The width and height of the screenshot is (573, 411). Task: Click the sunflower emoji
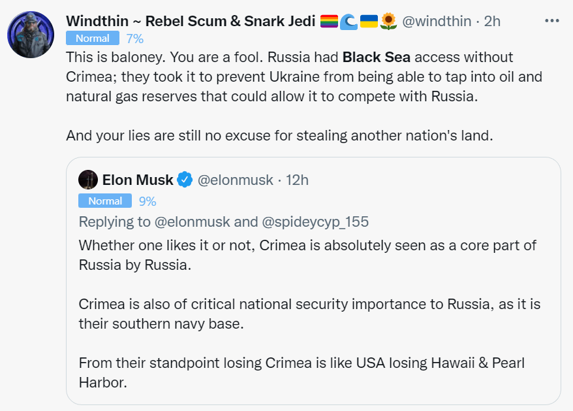click(389, 22)
